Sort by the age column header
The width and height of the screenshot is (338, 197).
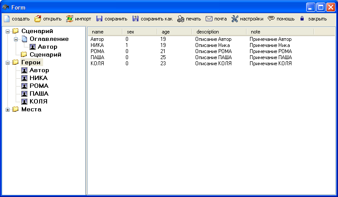click(x=166, y=32)
